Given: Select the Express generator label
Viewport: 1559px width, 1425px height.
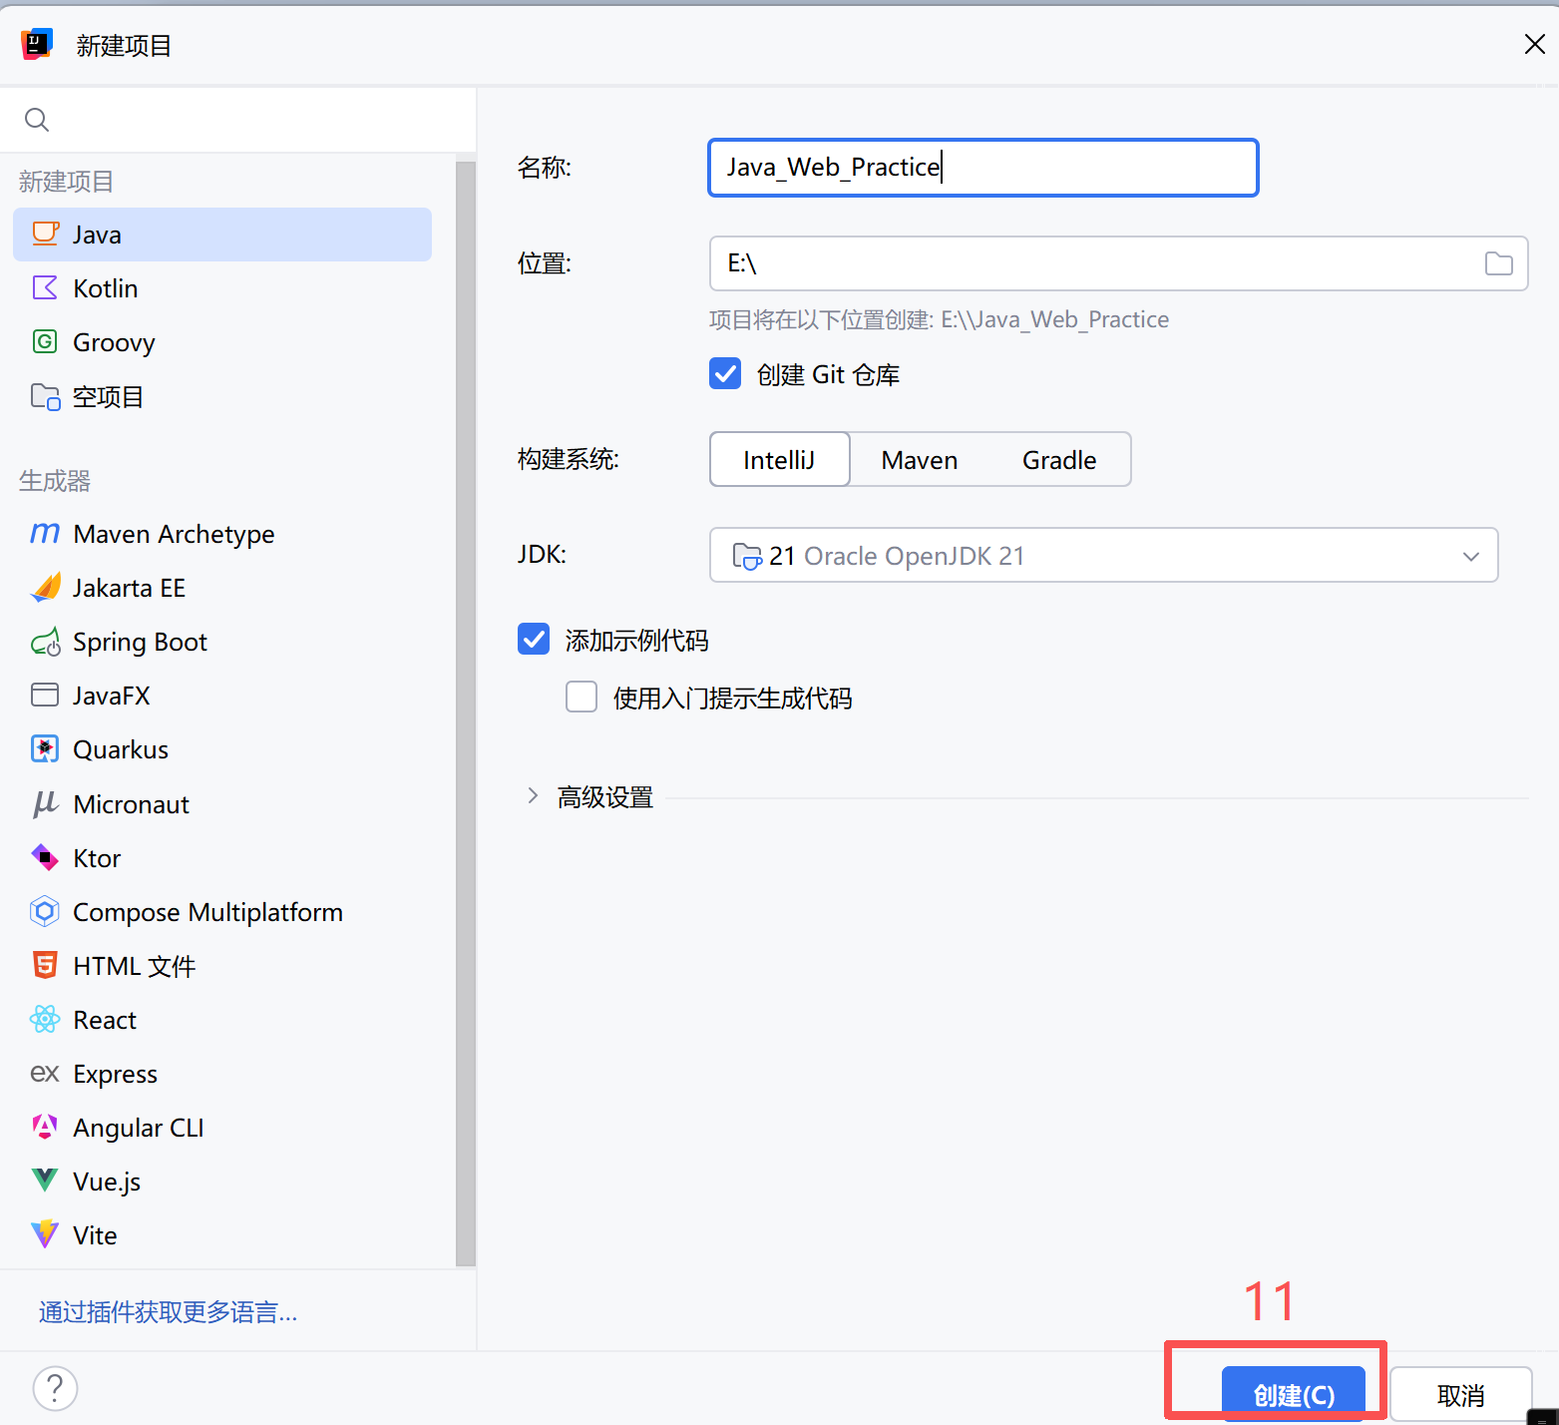Looking at the screenshot, I should [x=115, y=1074].
